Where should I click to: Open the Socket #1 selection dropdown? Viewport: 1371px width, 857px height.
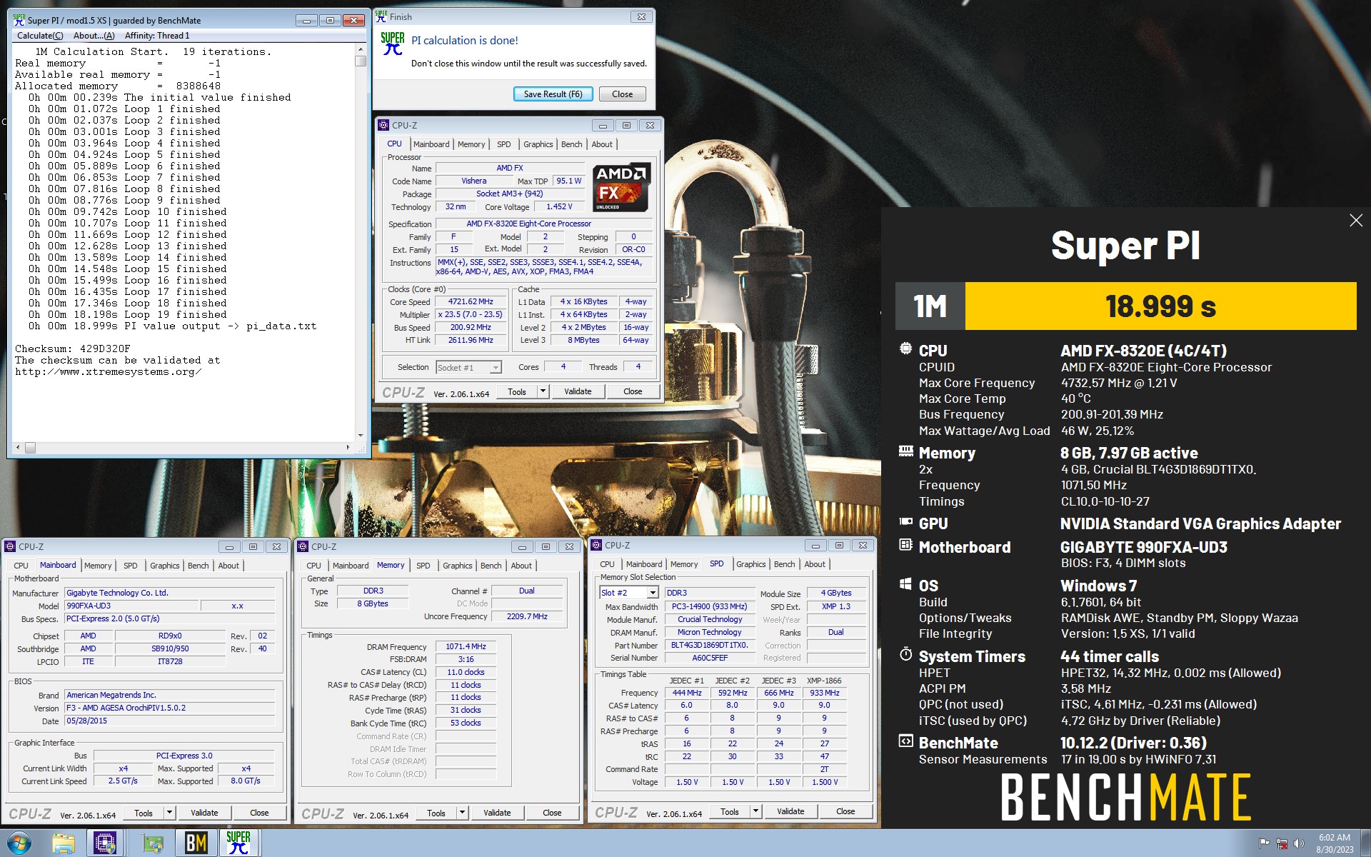tap(496, 367)
